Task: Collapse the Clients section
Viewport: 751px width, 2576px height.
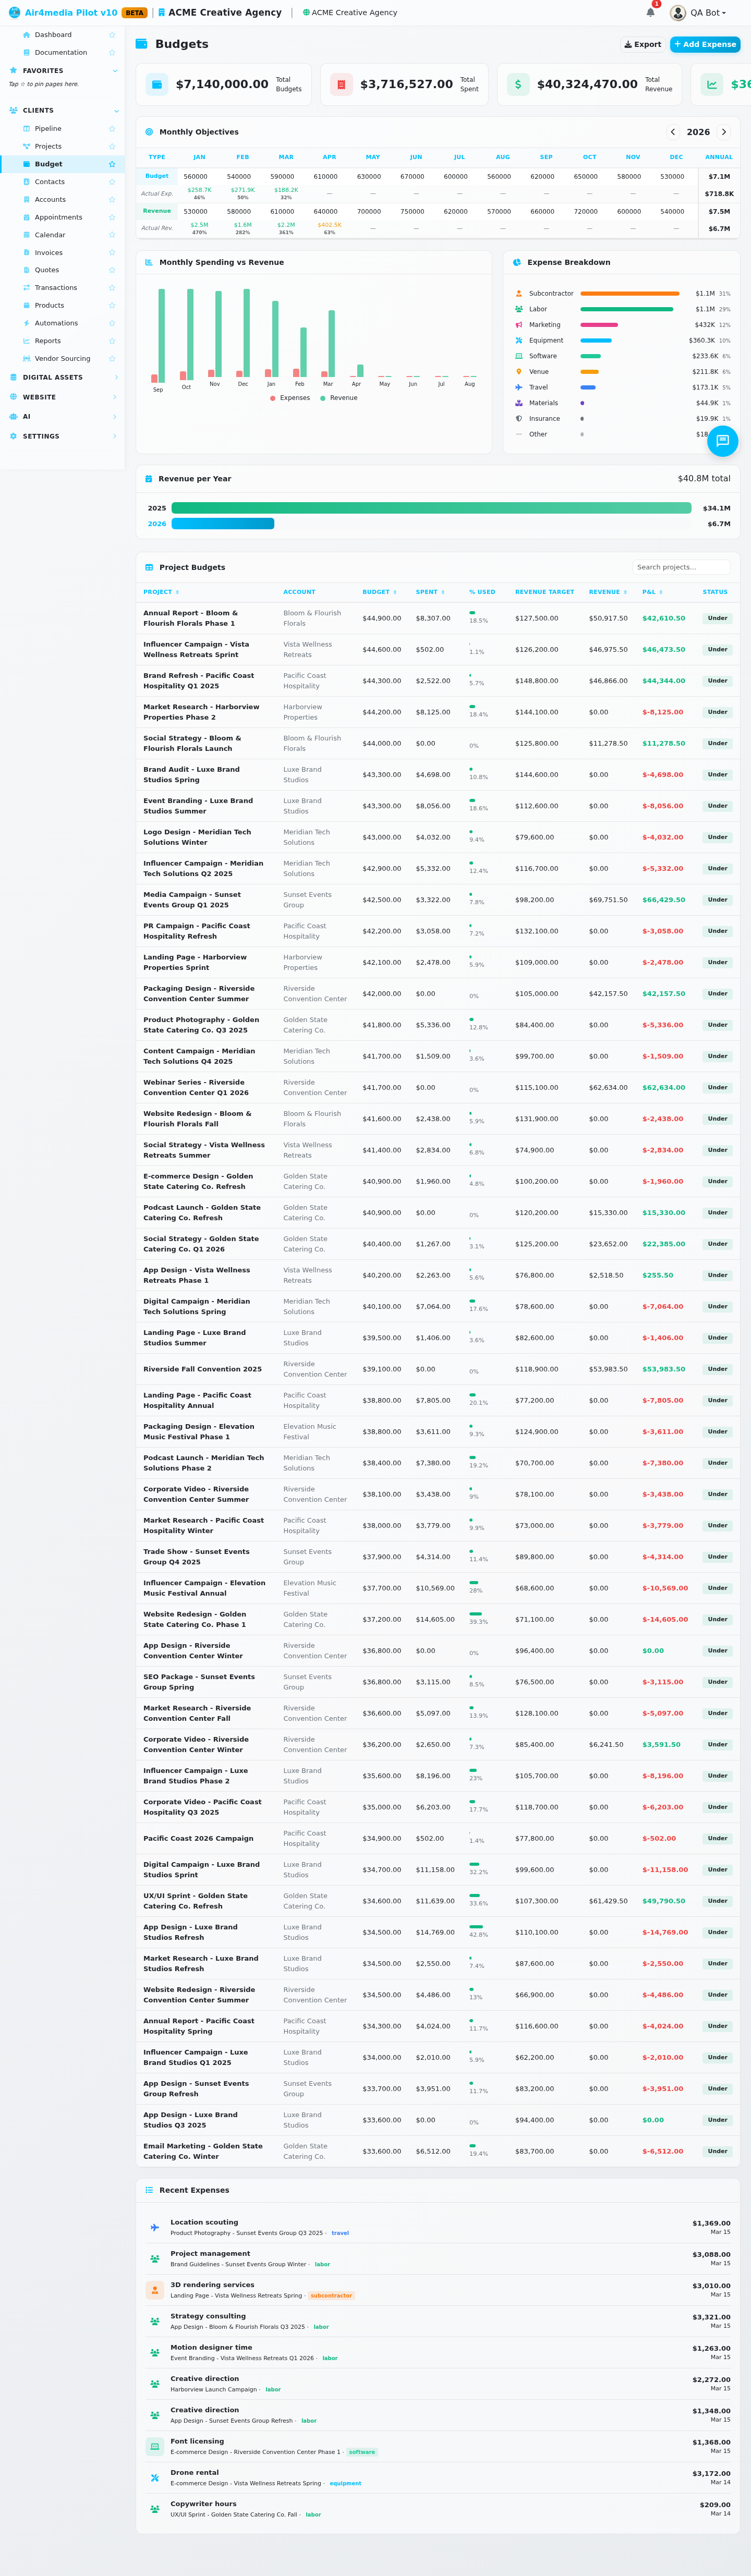Action: coord(116,111)
